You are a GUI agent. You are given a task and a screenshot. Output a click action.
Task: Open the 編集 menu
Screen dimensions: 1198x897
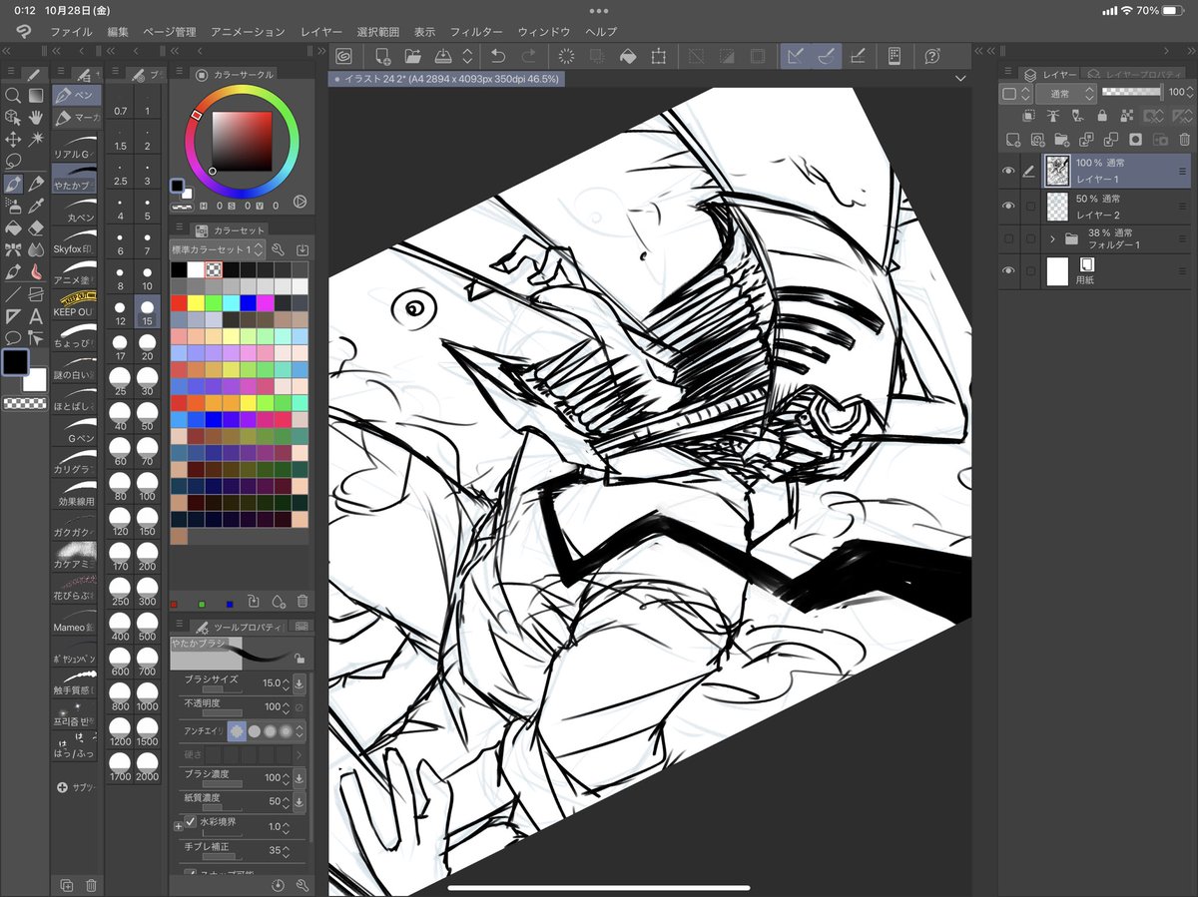(118, 32)
